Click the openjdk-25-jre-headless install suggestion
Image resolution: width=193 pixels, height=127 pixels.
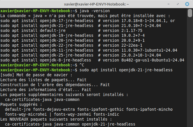tap(47, 55)
